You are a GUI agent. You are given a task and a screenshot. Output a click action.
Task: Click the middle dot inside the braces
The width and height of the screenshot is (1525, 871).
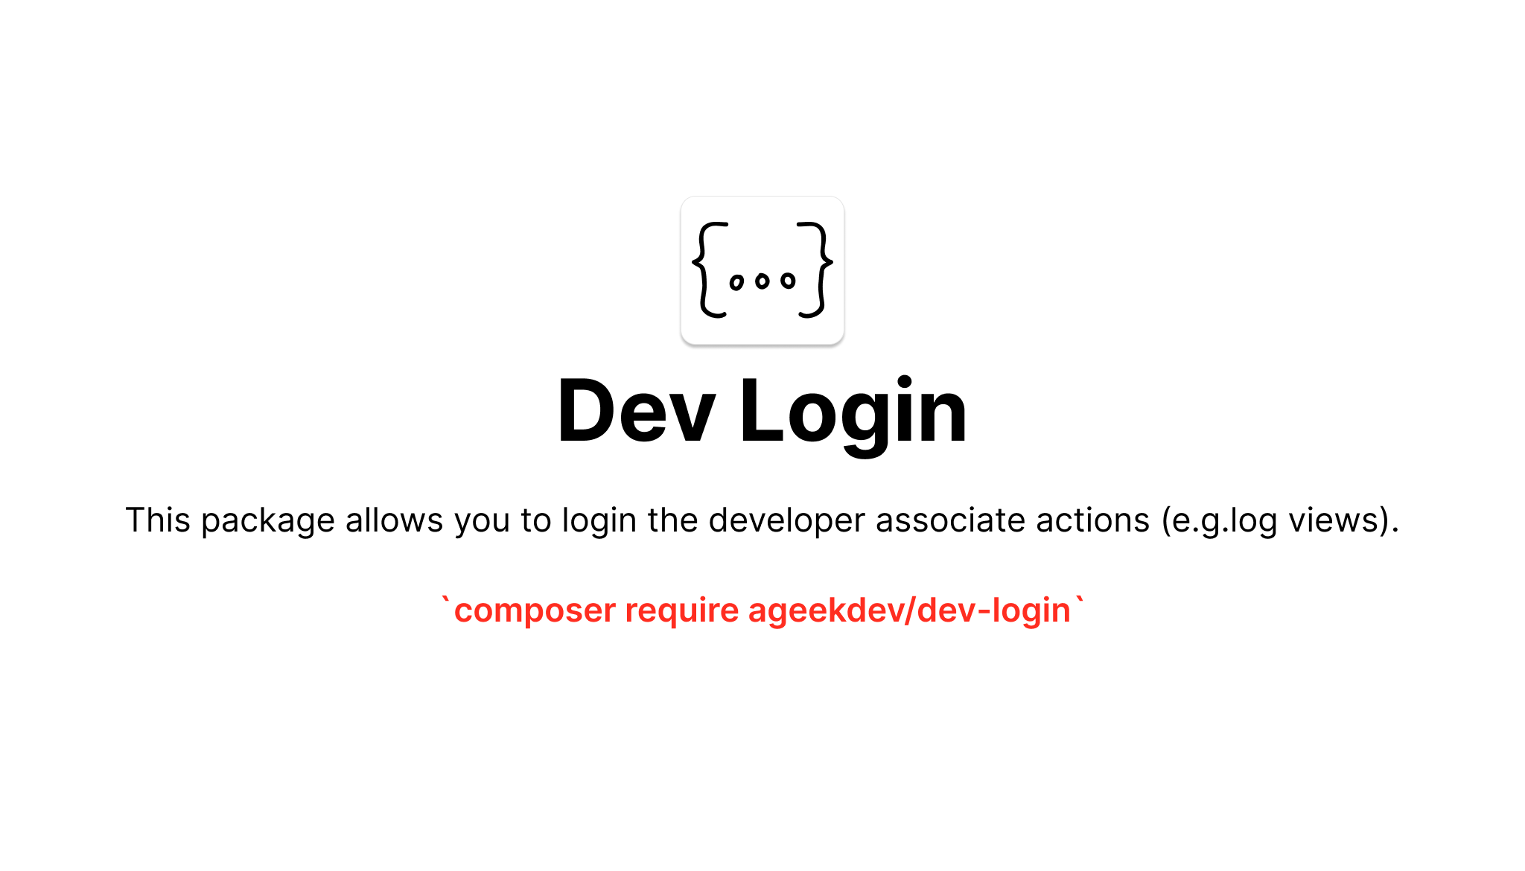click(762, 281)
